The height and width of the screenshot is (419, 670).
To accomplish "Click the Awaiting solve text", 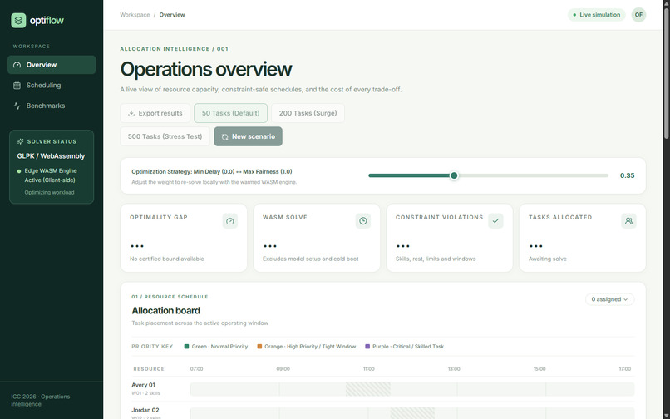I will point(547,259).
